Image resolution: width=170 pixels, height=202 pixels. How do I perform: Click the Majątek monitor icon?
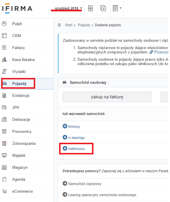pos(4,155)
